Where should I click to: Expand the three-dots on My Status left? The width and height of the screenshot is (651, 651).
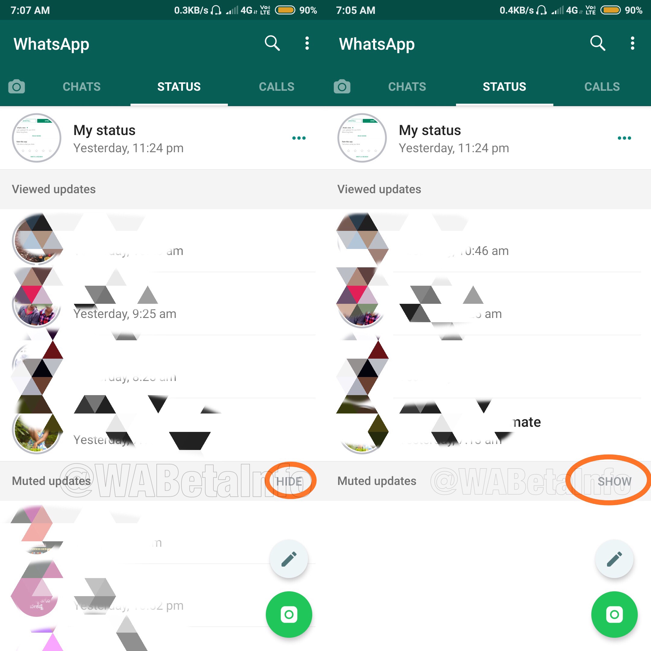(298, 138)
